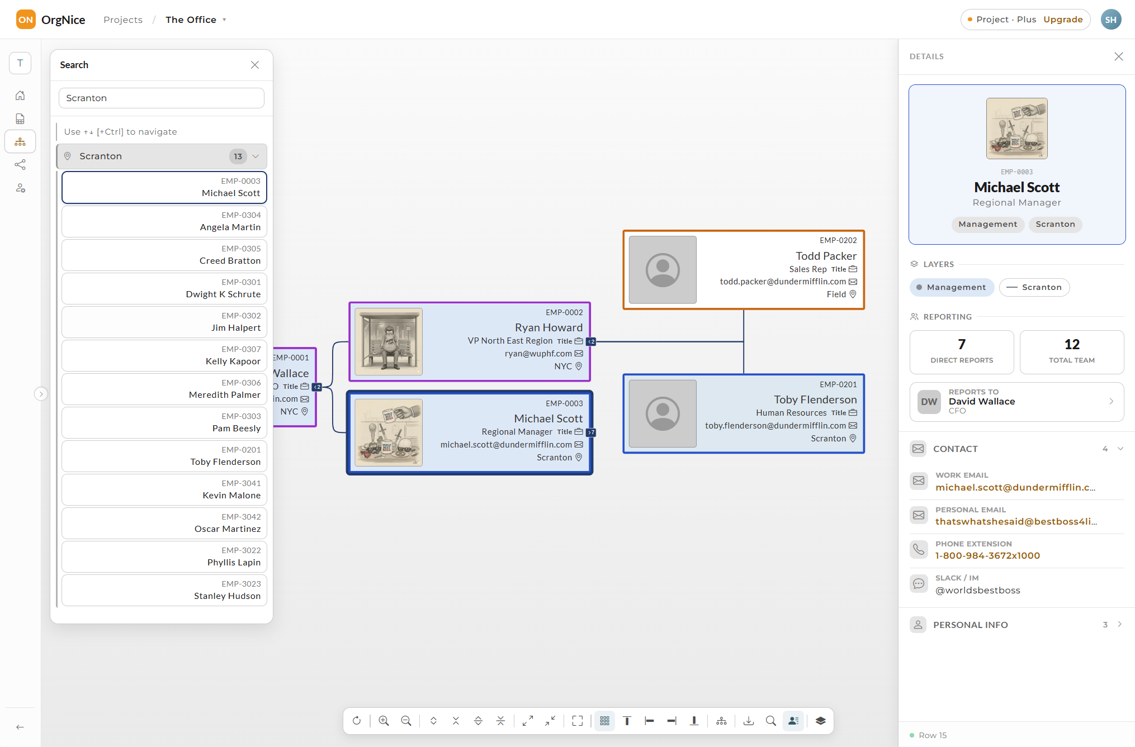
Task: Click the download/export icon
Action: tap(749, 721)
